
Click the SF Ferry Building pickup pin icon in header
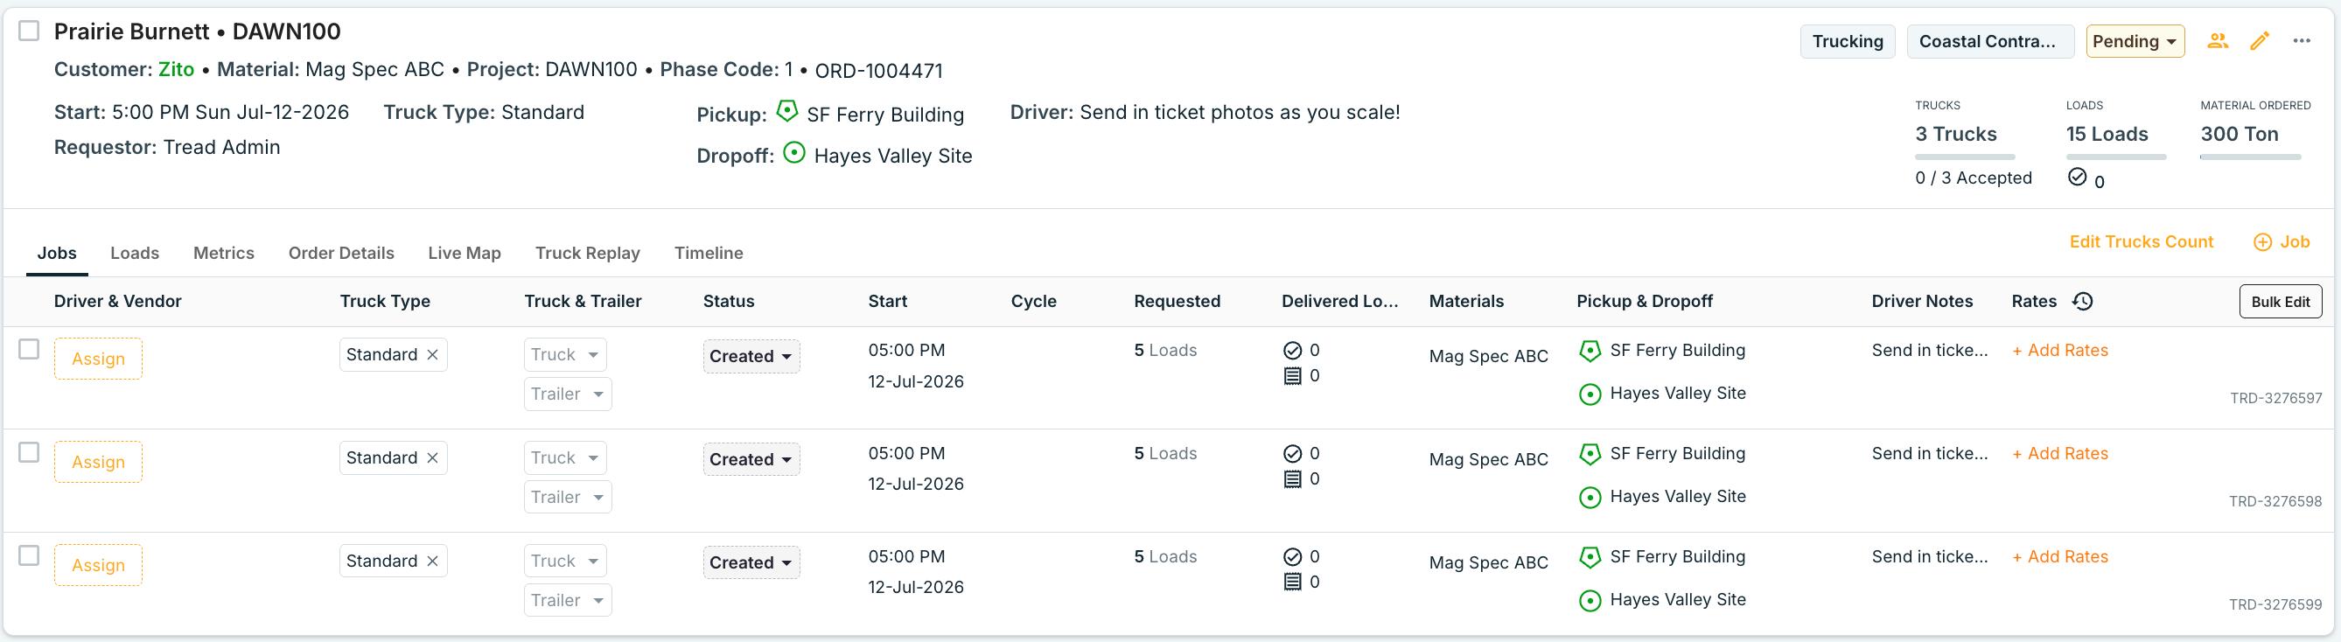(x=787, y=112)
